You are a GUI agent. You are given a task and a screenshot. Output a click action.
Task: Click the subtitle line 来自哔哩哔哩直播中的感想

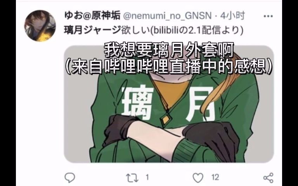[169, 67]
